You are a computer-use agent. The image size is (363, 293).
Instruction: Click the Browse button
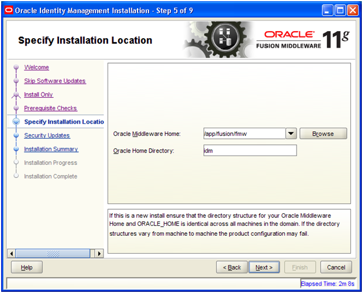coord(323,133)
